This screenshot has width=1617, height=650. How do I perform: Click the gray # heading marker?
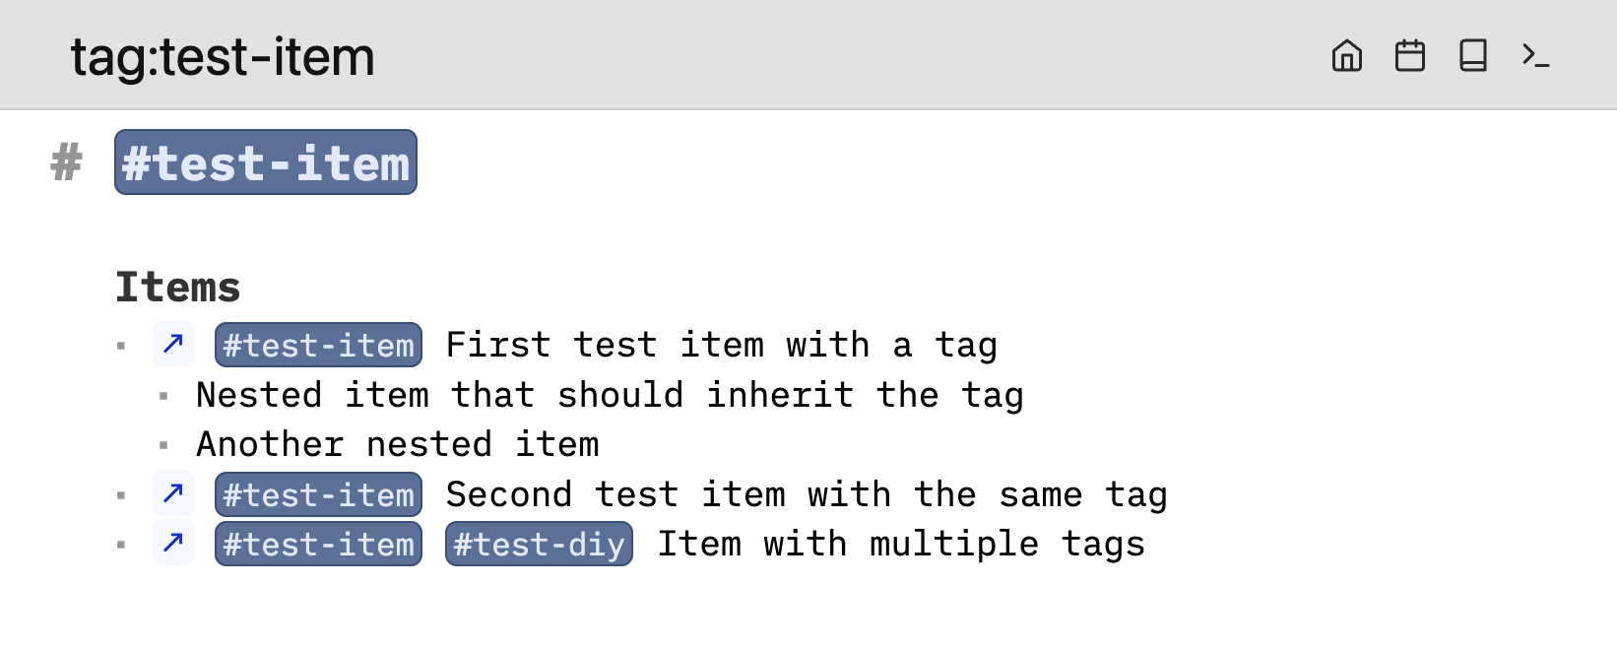click(67, 162)
